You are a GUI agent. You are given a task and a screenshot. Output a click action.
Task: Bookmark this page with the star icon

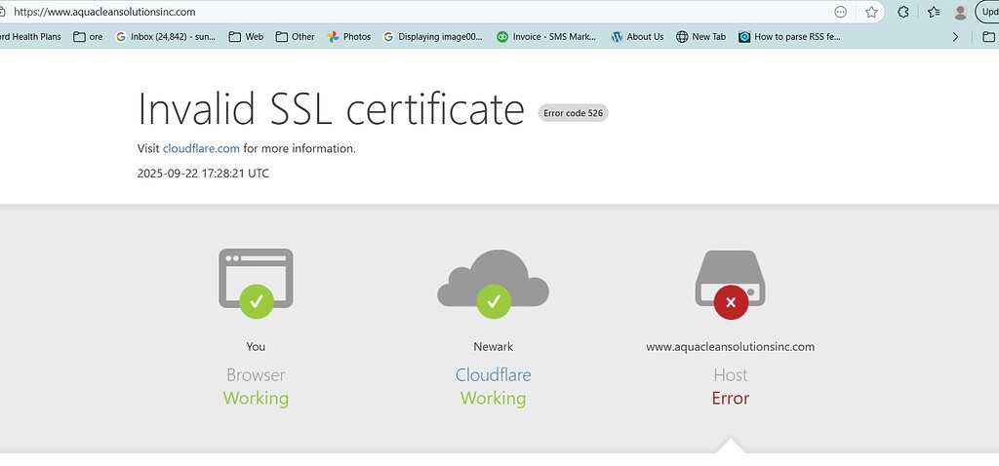coord(871,12)
